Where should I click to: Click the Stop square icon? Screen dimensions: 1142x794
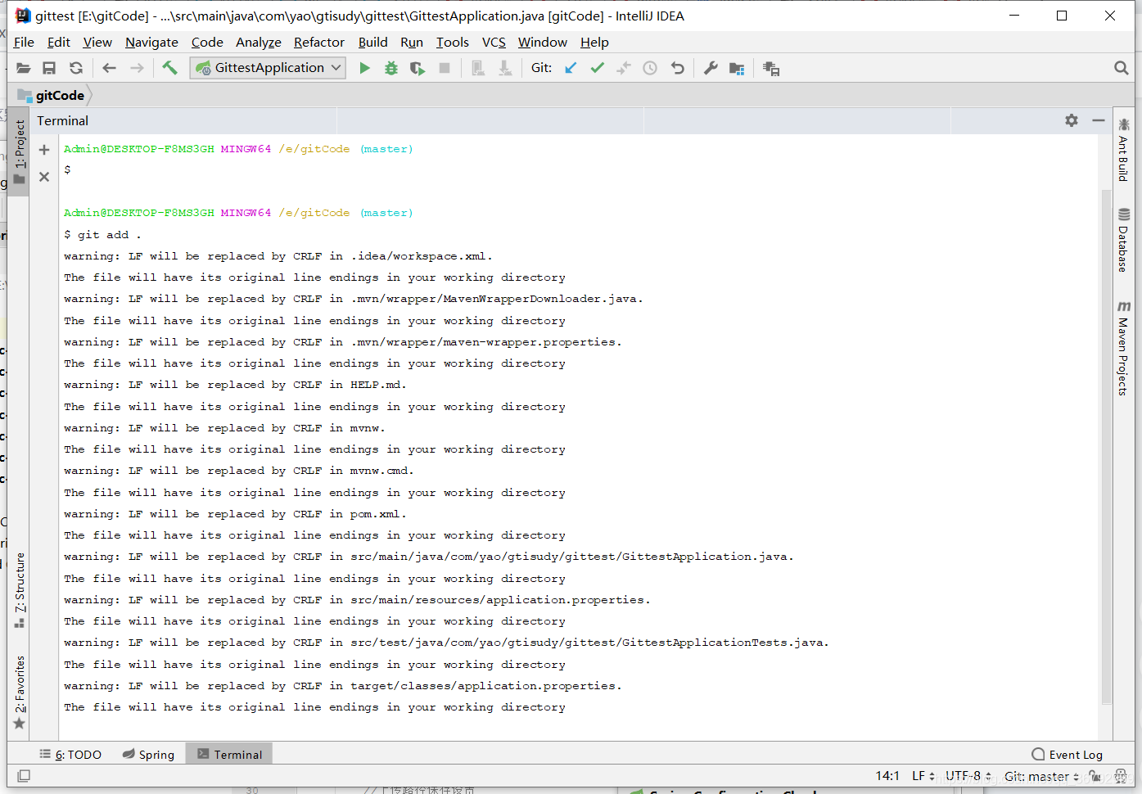pos(445,68)
